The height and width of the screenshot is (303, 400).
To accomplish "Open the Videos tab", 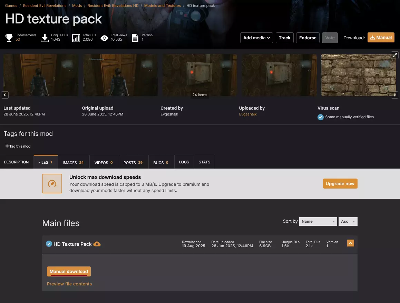I will pos(104,162).
